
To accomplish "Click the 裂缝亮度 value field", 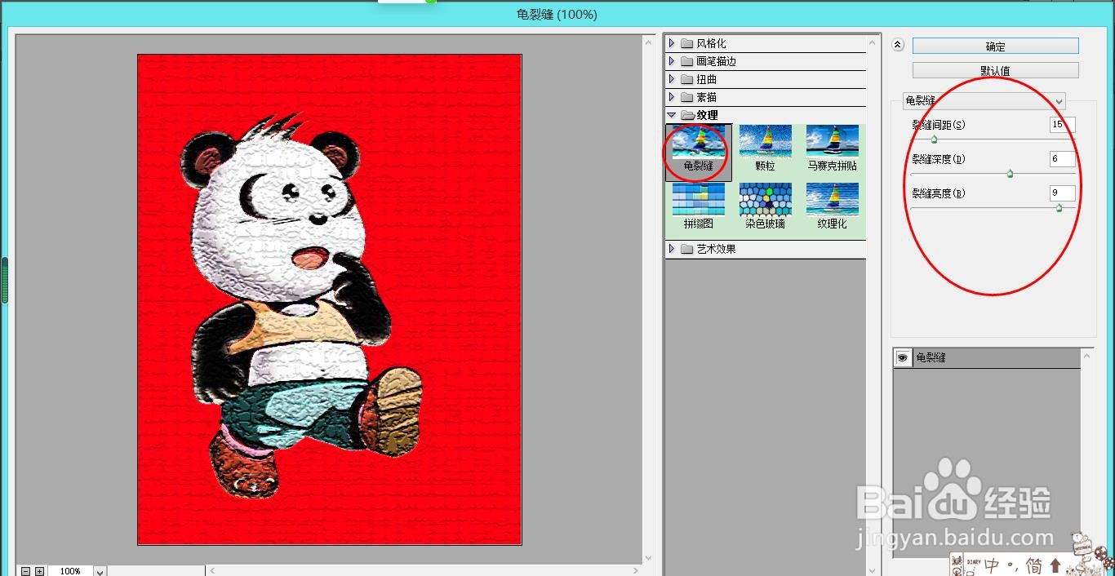I will point(1062,193).
